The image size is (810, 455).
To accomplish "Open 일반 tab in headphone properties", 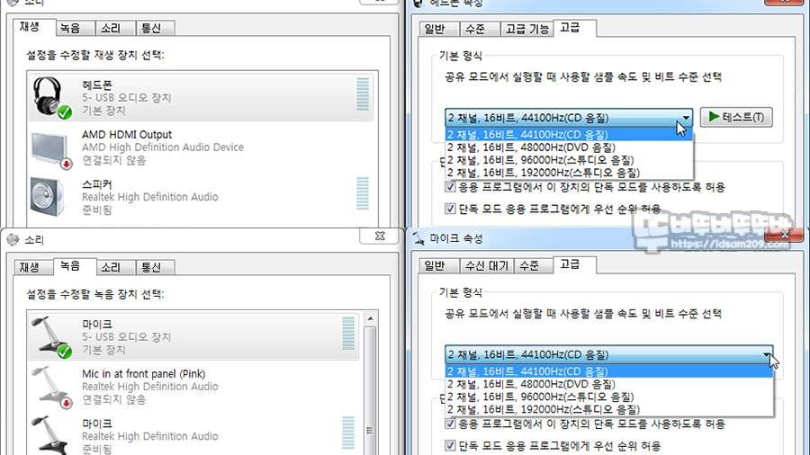I will click(x=439, y=29).
